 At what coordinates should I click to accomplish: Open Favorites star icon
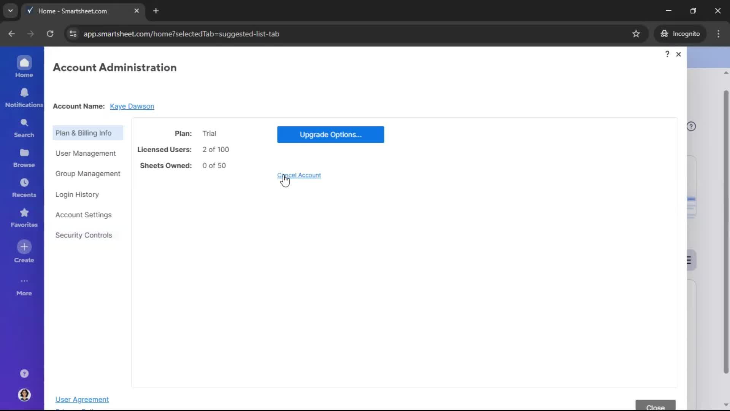tap(24, 213)
